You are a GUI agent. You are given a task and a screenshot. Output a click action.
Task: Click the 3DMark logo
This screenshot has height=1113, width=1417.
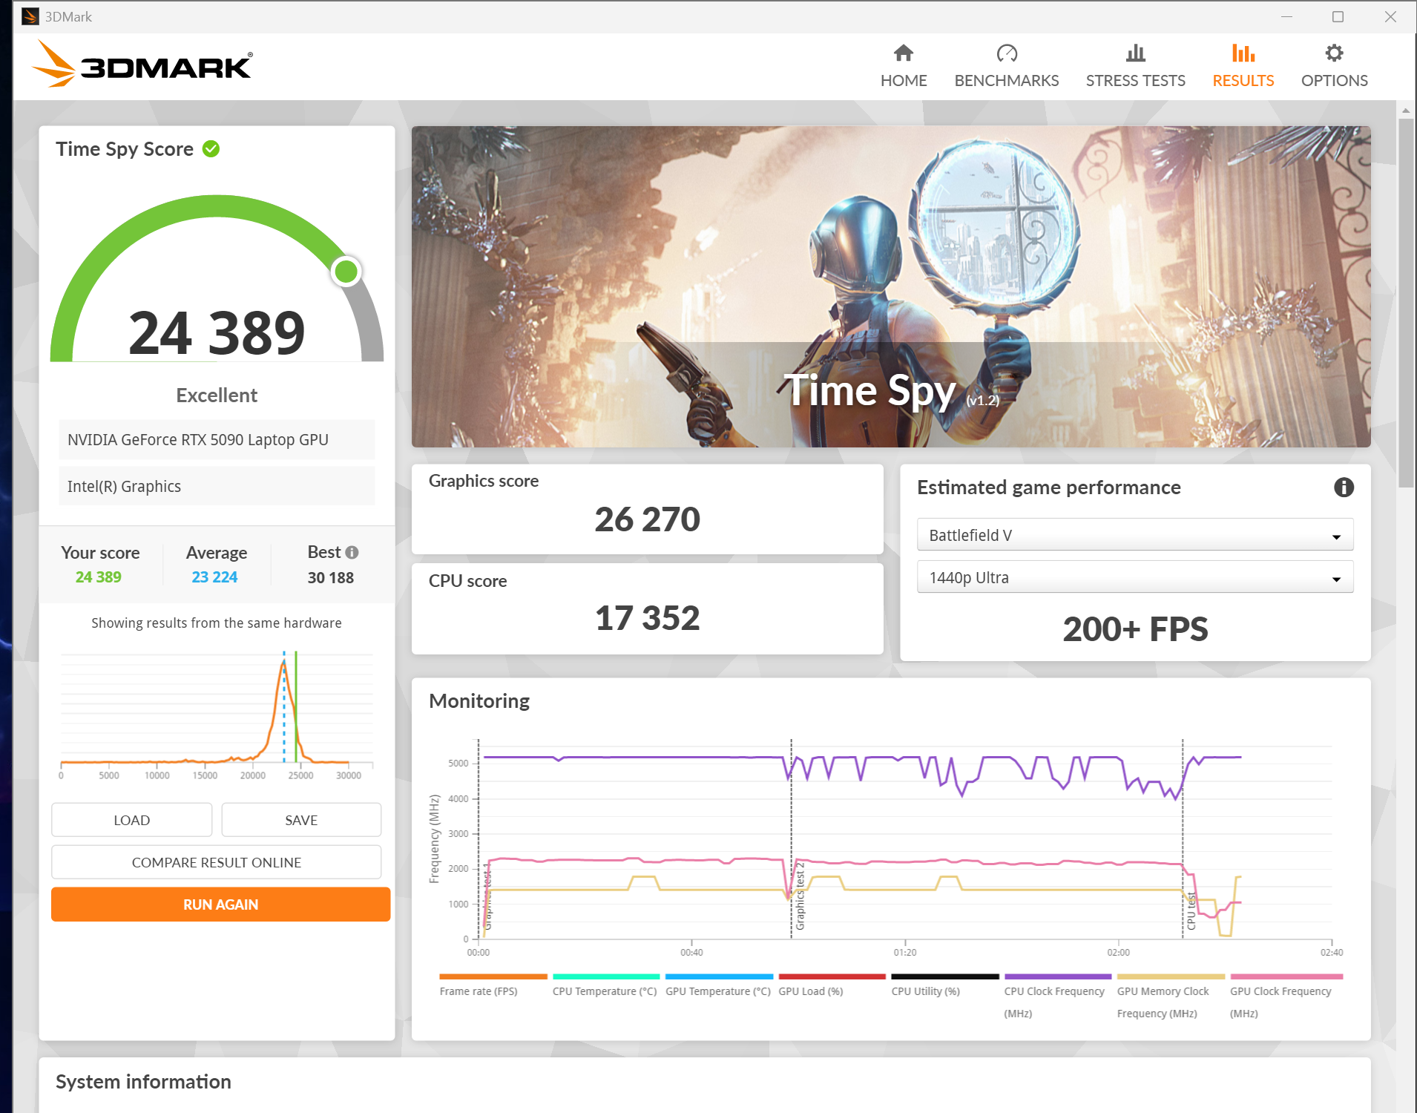[x=142, y=65]
